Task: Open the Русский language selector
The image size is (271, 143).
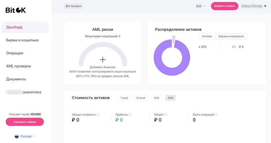Action: click(x=27, y=136)
